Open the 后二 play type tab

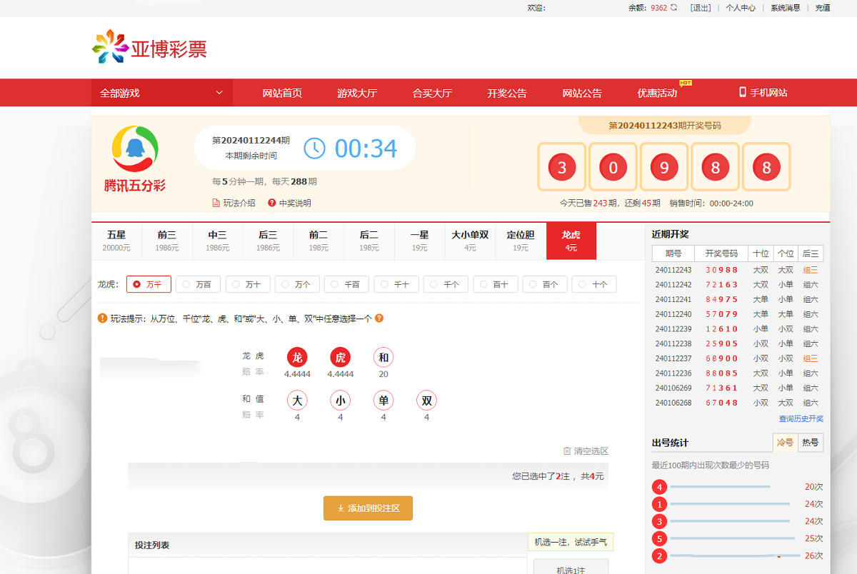[369, 241]
